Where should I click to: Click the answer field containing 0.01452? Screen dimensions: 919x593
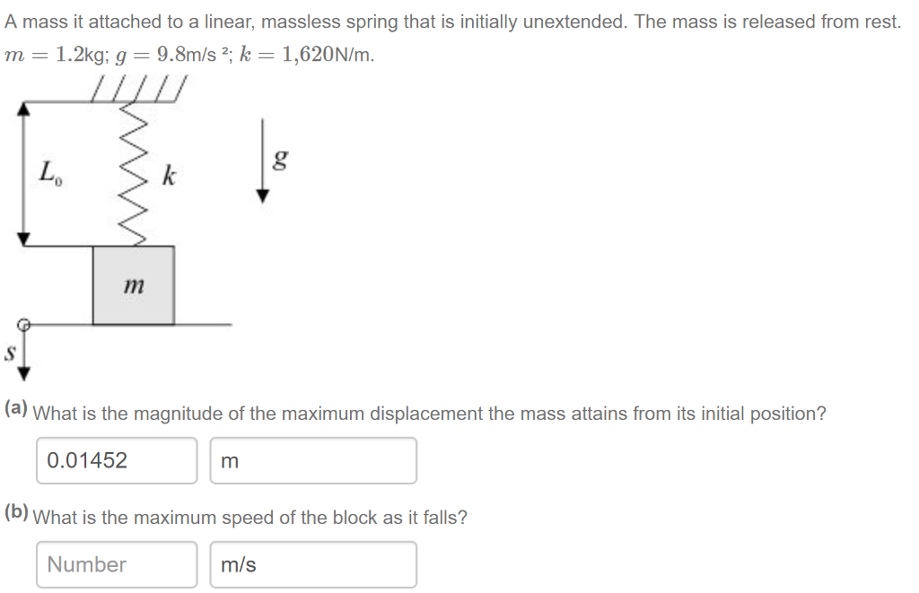pos(117,460)
